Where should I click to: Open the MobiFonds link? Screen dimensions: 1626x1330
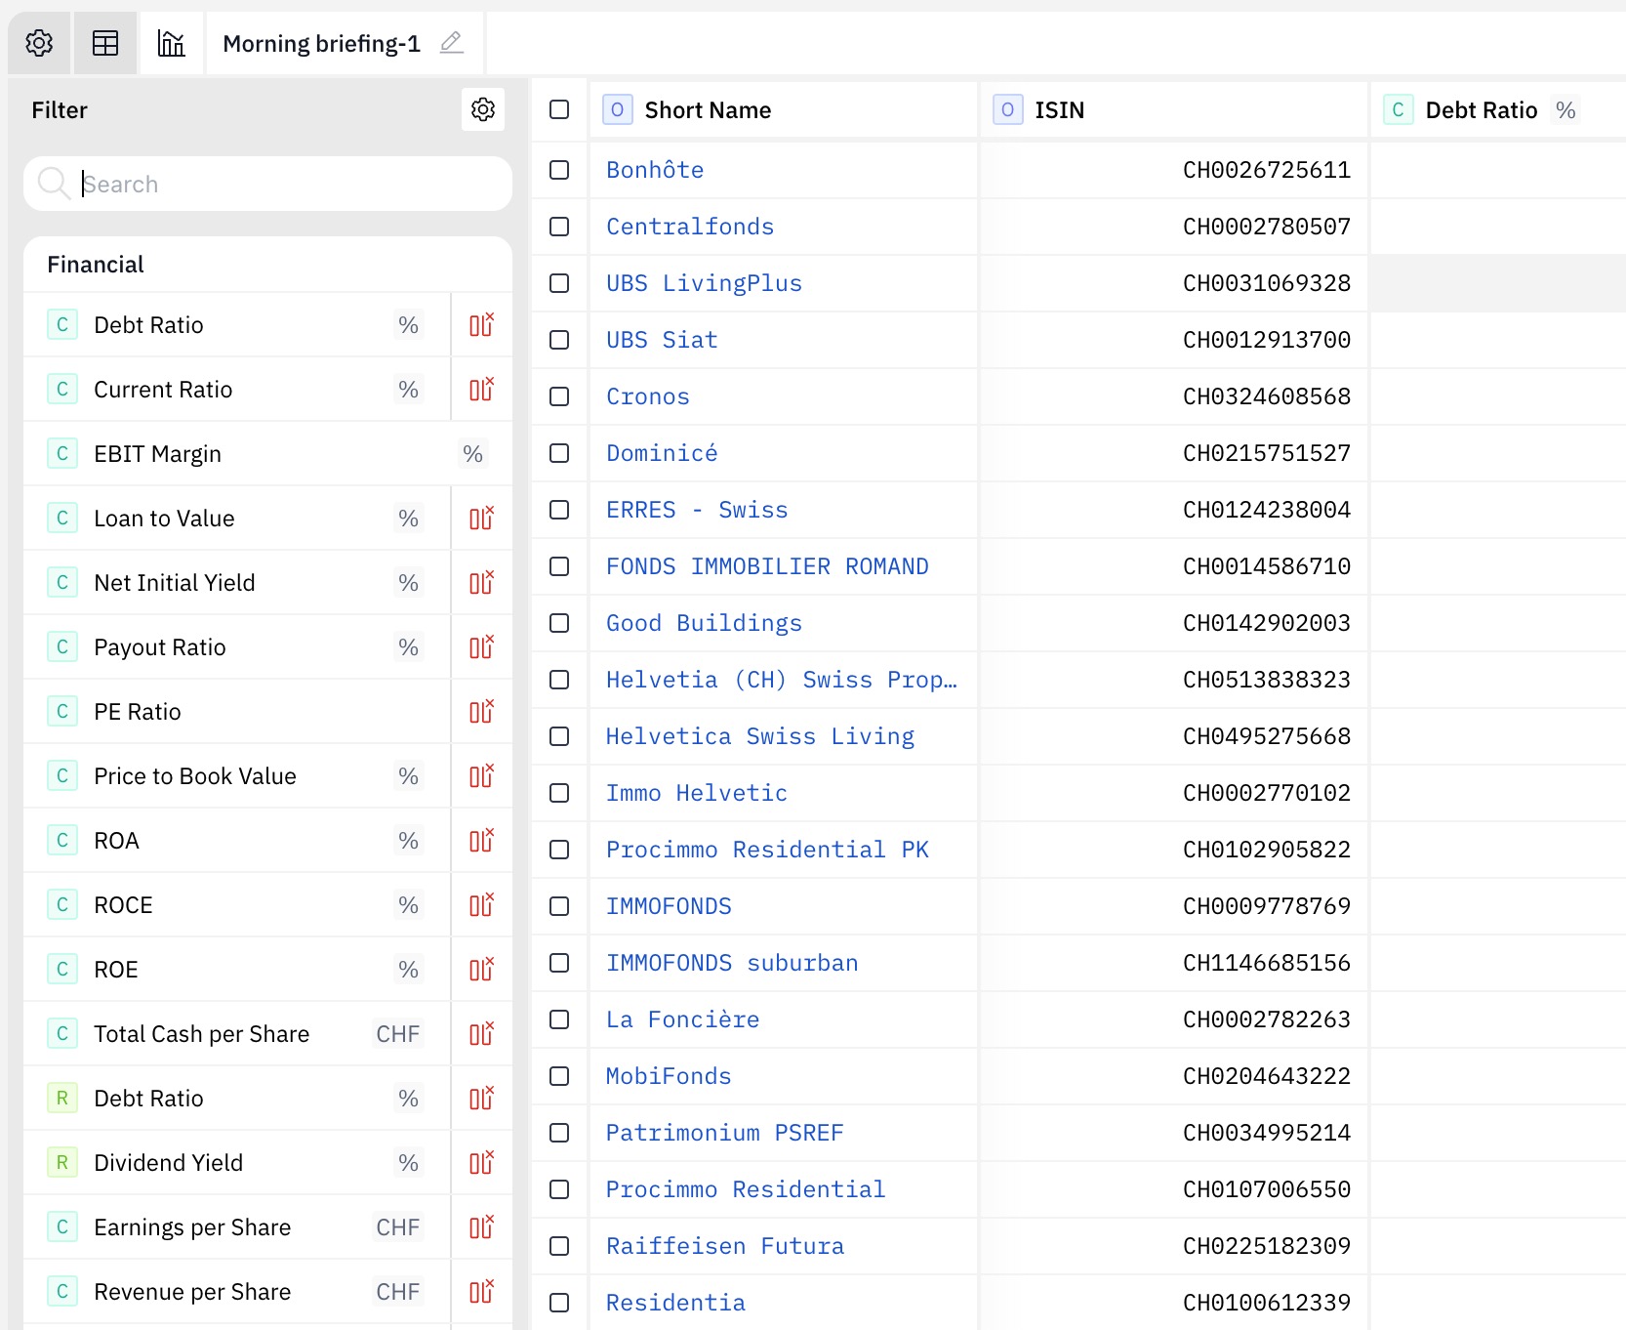(x=669, y=1076)
